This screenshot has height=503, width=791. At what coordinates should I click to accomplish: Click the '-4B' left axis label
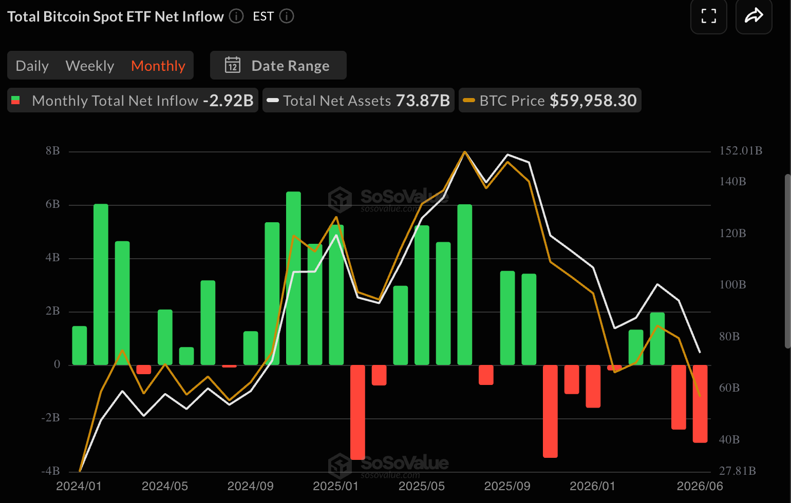click(51, 471)
